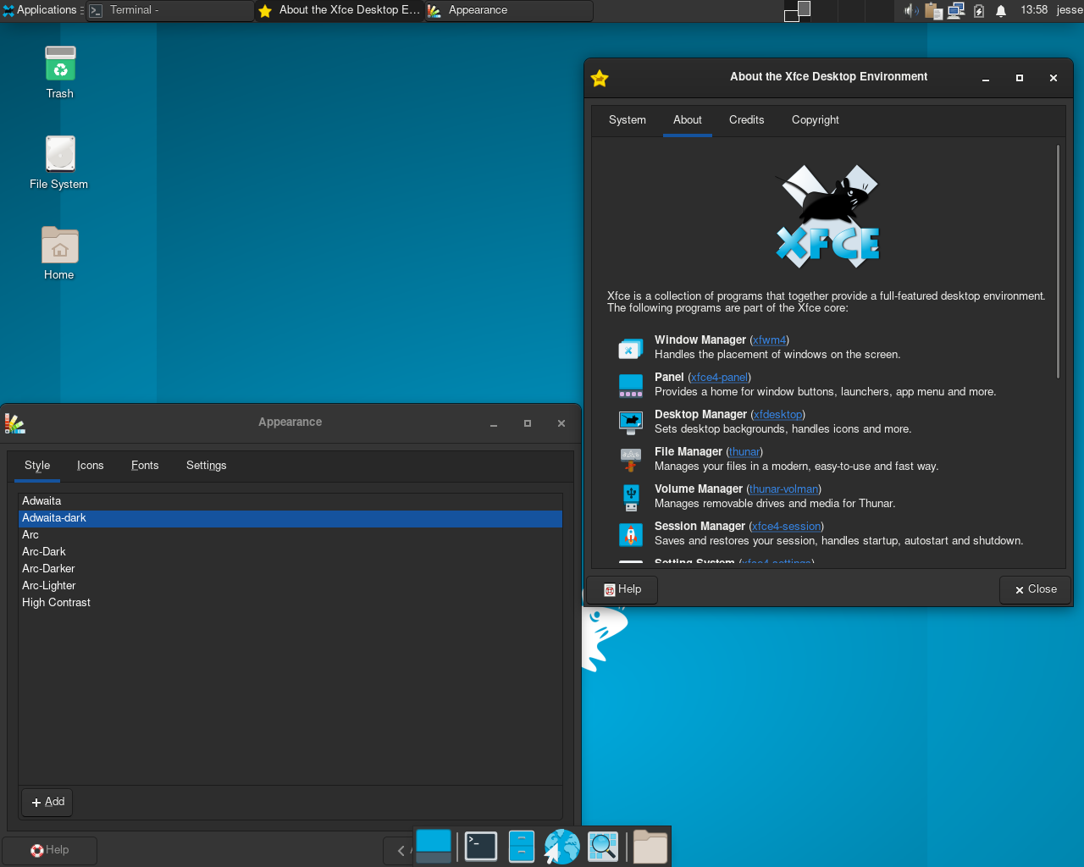
Task: Click the xfce4-panel link
Action: (x=720, y=378)
